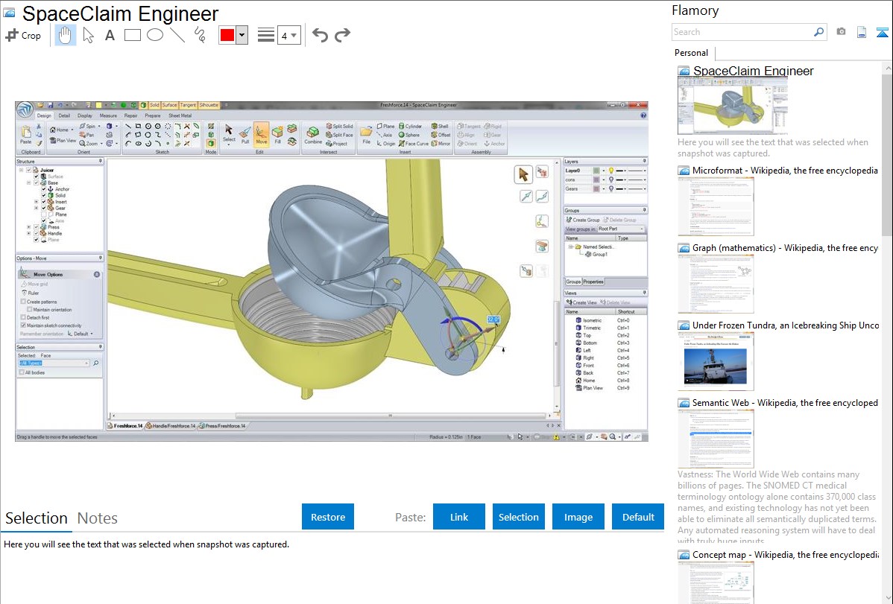Click the File folder icon in Insert group
Image resolution: width=893 pixels, height=604 pixels.
pos(366,134)
